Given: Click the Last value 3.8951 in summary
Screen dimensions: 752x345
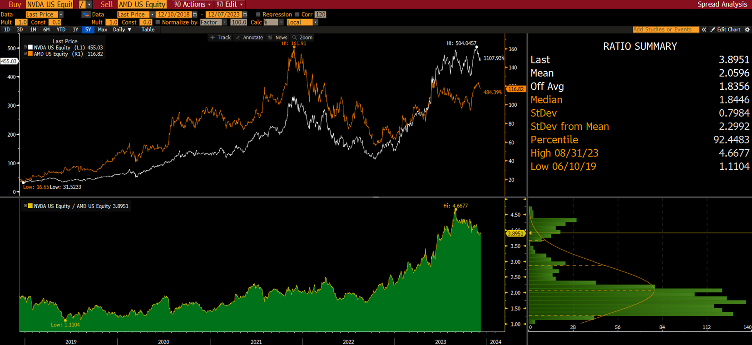Looking at the screenshot, I should pyautogui.click(x=734, y=60).
